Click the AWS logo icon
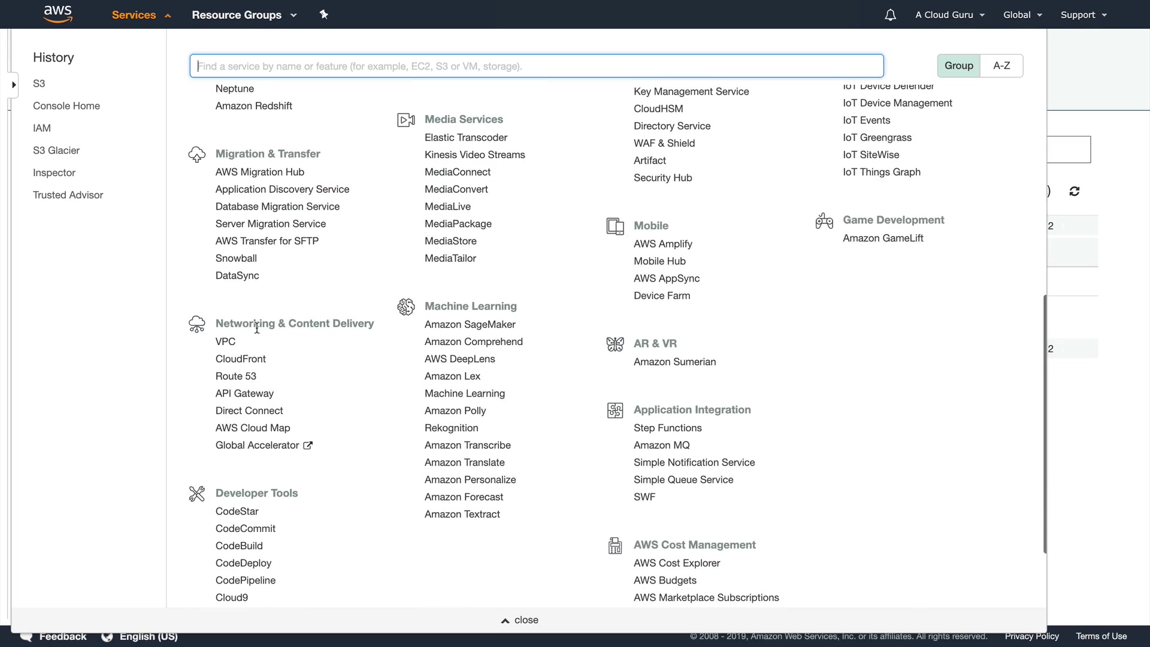Viewport: 1150px width, 647px height. [58, 14]
